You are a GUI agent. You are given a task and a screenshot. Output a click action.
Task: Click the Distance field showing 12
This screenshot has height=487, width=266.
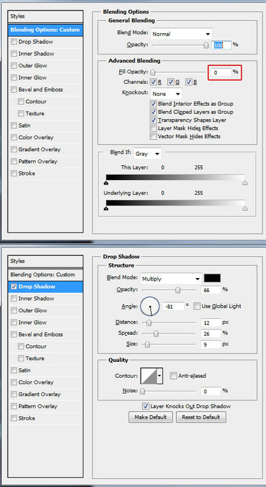click(x=211, y=323)
